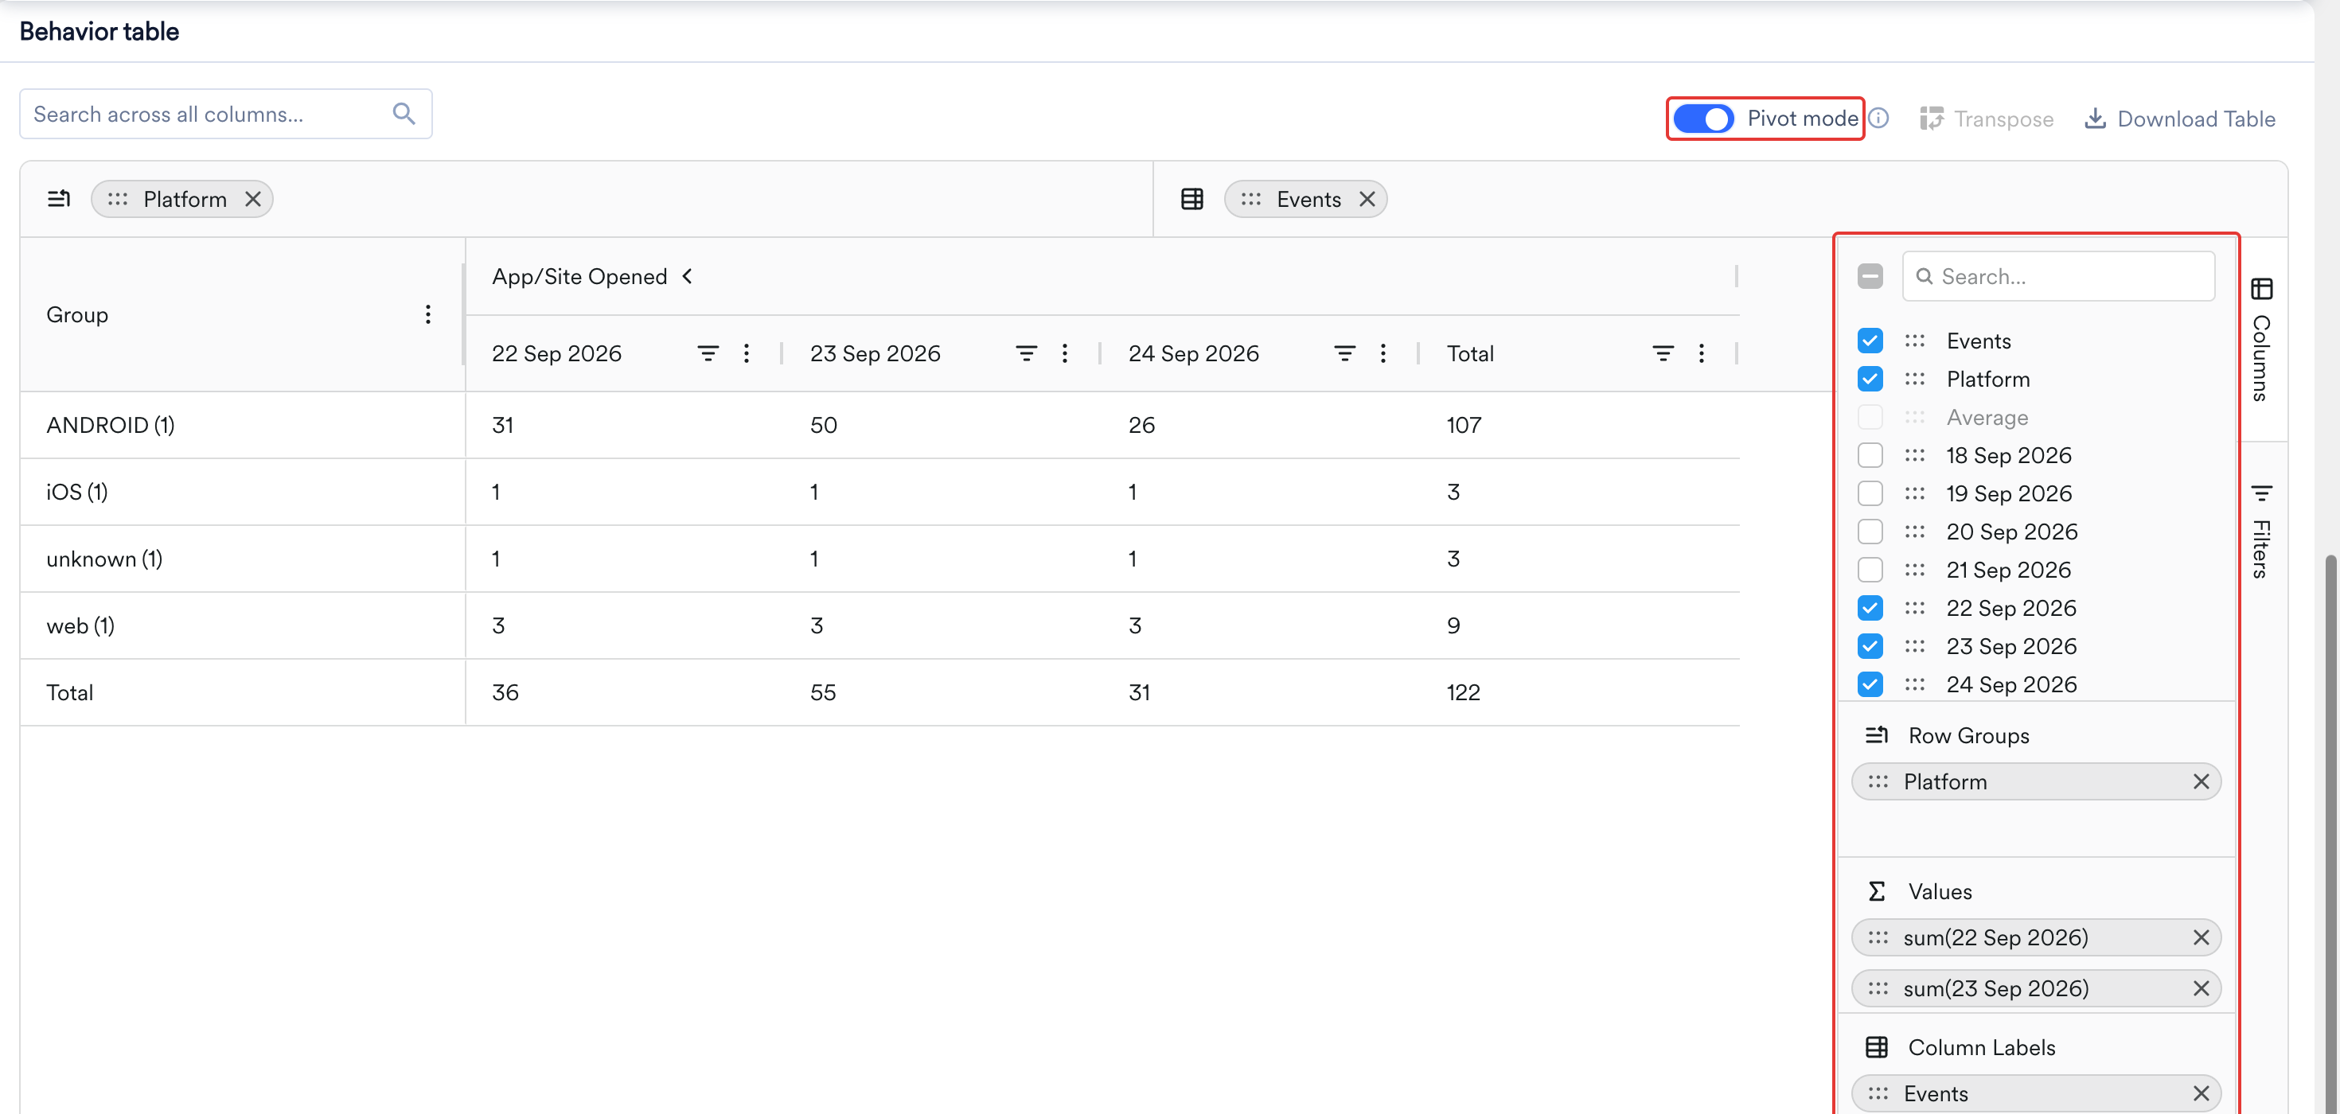The height and width of the screenshot is (1114, 2340).
Task: Toggle the select-all columns checkbox
Action: tap(1870, 276)
